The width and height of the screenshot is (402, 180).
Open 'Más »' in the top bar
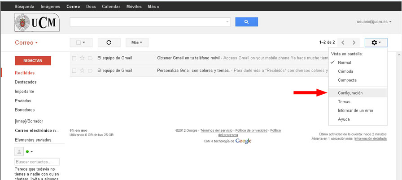(x=153, y=7)
